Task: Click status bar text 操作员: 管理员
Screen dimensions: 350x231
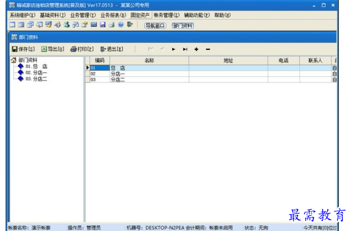Action: point(84,227)
